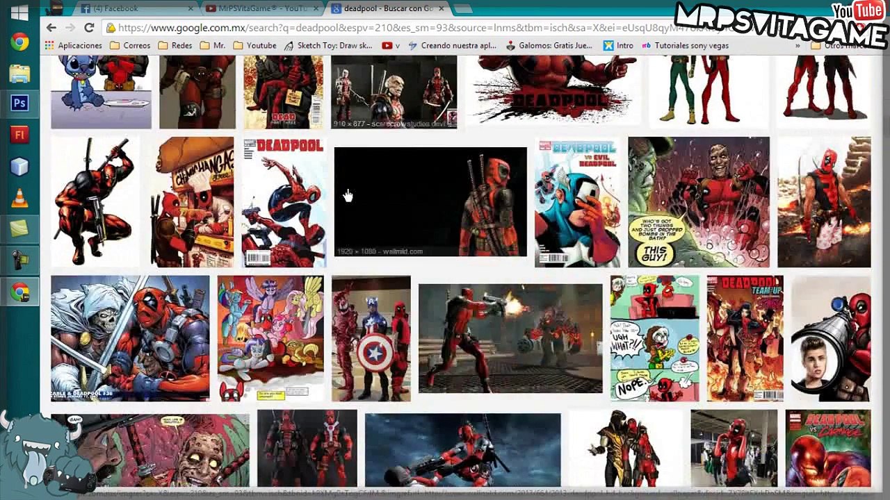
Task: Open the Deadpool vs Evil Deadpool cover
Action: (x=577, y=202)
